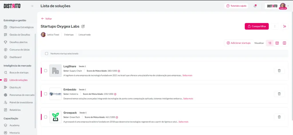Select the Embeddo checkbox
The image size is (293, 135).
coord(45,94)
